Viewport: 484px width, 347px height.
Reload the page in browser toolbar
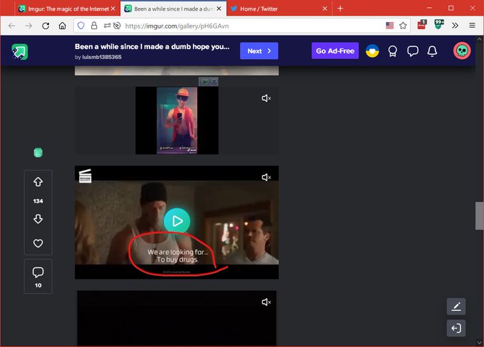[46, 26]
